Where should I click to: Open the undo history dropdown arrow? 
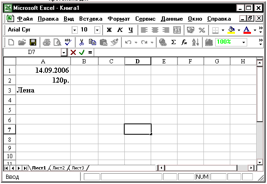136,42
